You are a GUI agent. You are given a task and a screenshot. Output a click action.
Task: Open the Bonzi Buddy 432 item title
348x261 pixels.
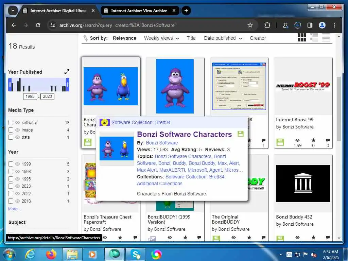[294, 217]
